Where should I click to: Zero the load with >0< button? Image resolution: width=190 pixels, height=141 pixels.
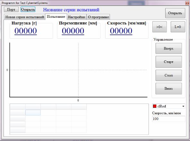pos(159,27)
